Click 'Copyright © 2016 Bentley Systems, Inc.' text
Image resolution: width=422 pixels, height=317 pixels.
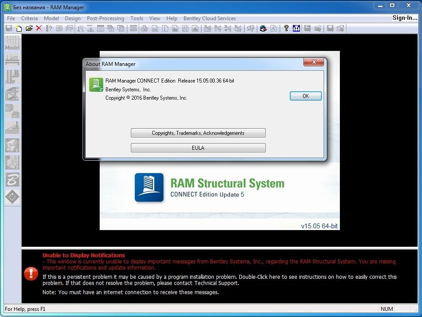[x=146, y=98]
